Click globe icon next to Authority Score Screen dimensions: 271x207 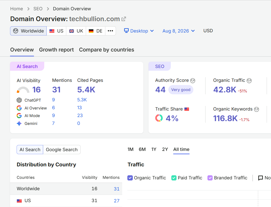pos(193,80)
